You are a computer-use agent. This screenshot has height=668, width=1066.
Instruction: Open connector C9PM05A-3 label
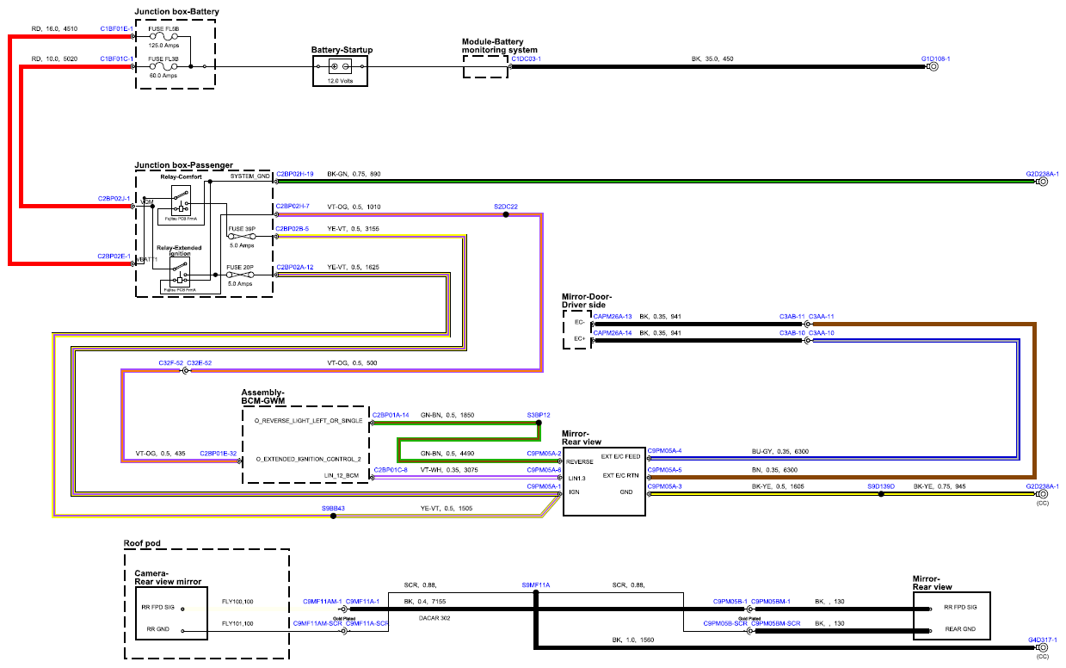[x=664, y=486]
